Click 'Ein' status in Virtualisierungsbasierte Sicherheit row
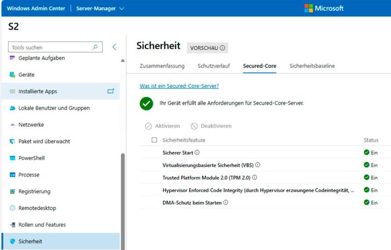391x250 pixels. (374, 165)
